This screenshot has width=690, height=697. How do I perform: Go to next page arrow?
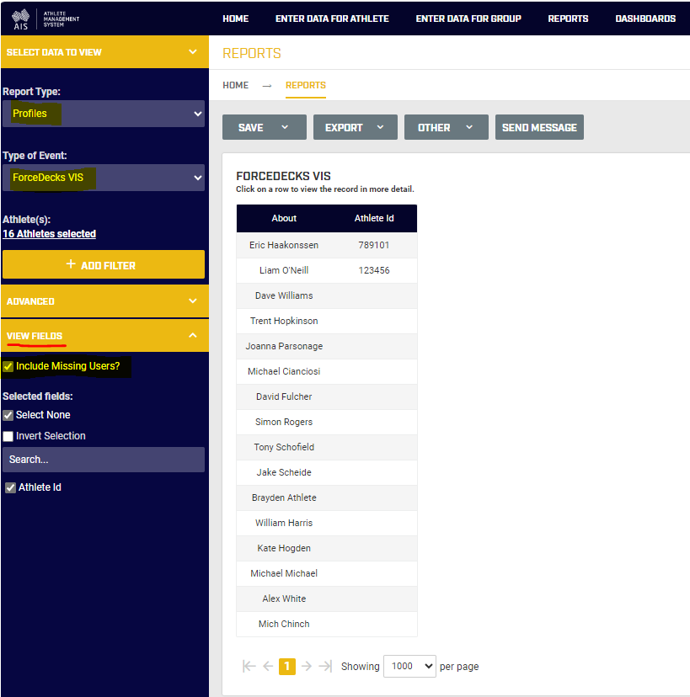coord(307,666)
